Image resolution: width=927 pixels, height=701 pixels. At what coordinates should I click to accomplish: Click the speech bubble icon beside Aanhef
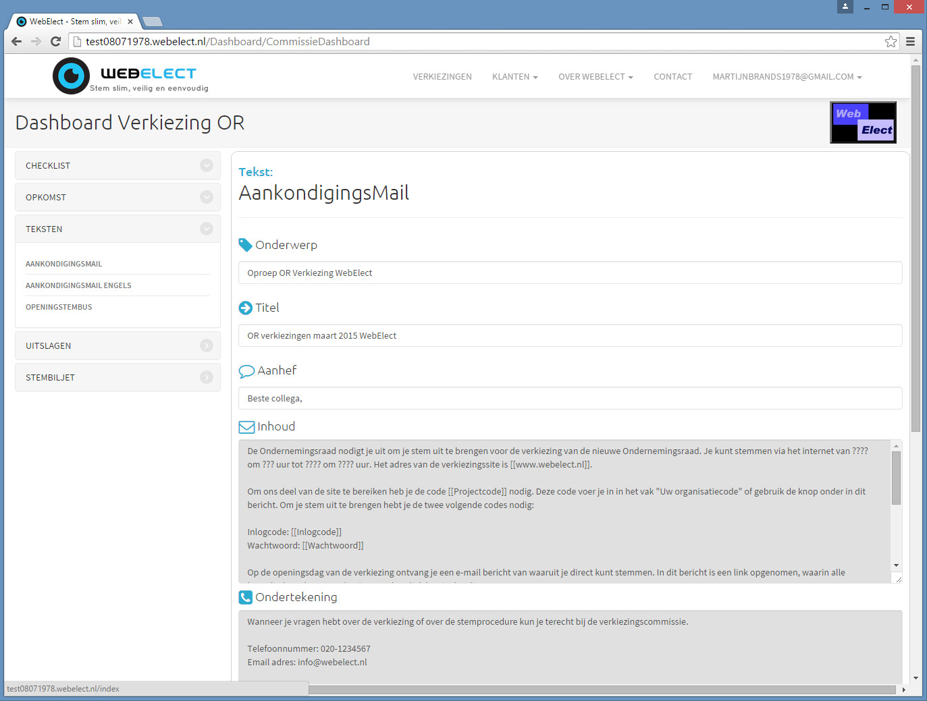pos(246,370)
